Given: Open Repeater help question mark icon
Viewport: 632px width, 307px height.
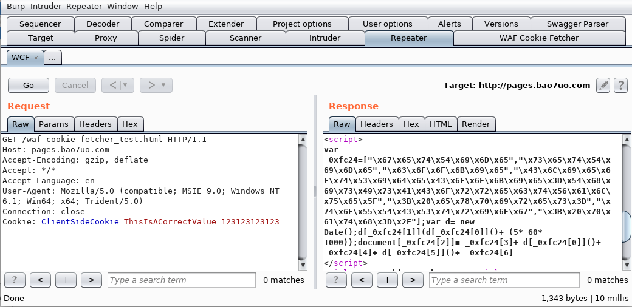Looking at the screenshot, I should (620, 86).
